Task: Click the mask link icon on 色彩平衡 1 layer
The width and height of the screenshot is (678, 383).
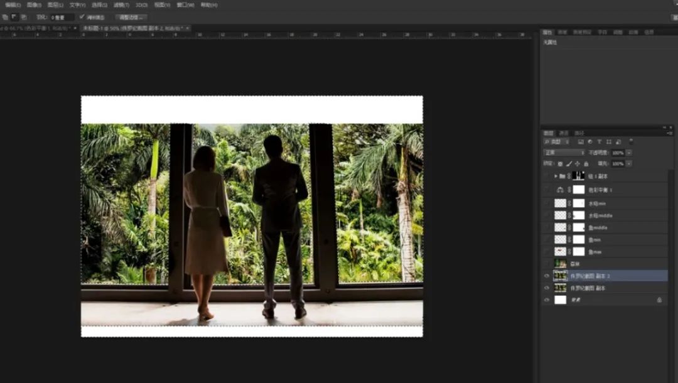Action: tap(569, 190)
